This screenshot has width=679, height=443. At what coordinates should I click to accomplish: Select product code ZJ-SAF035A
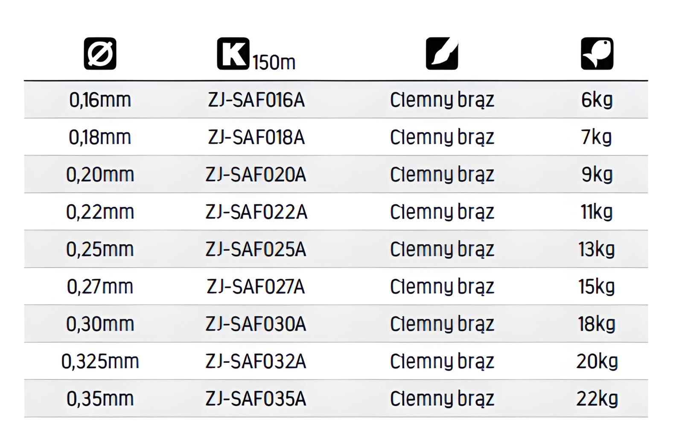[x=256, y=399]
